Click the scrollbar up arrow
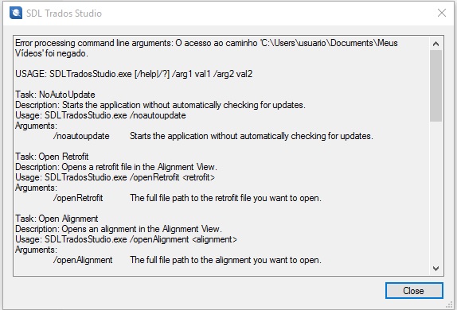Screen dimensions: 457x310 point(436,44)
